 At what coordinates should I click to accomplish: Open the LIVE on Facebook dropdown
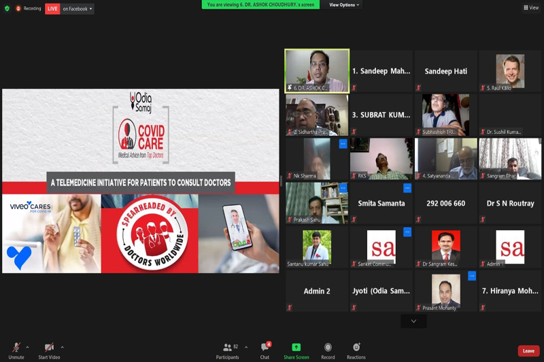(70, 9)
